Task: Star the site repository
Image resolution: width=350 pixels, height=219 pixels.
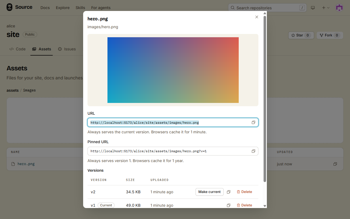Action: coord(301,35)
